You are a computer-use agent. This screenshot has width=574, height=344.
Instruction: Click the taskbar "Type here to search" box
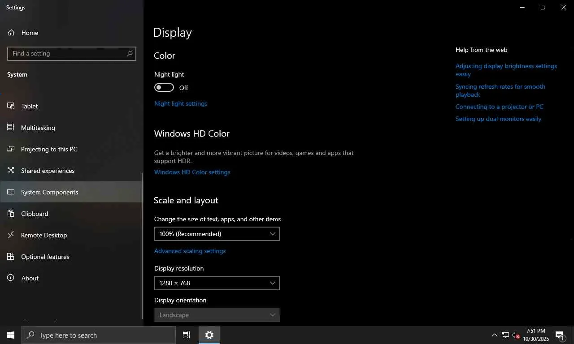(99, 335)
